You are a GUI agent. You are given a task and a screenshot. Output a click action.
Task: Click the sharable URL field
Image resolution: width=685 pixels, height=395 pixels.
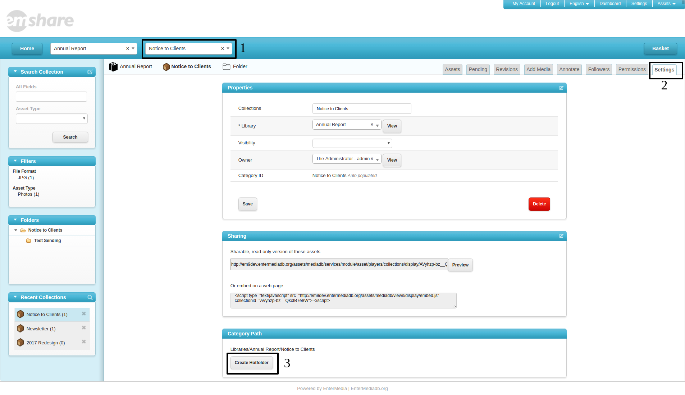339,264
